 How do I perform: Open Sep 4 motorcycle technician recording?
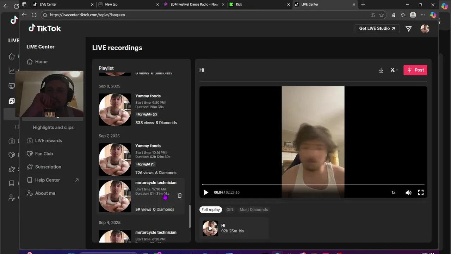click(x=141, y=236)
